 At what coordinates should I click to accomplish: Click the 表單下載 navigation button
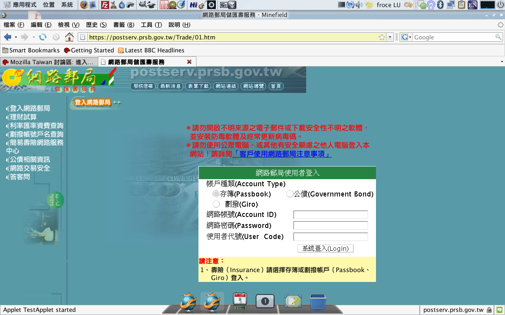click(x=198, y=86)
